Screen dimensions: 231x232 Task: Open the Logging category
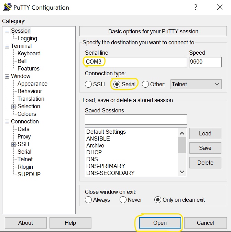(x=27, y=38)
